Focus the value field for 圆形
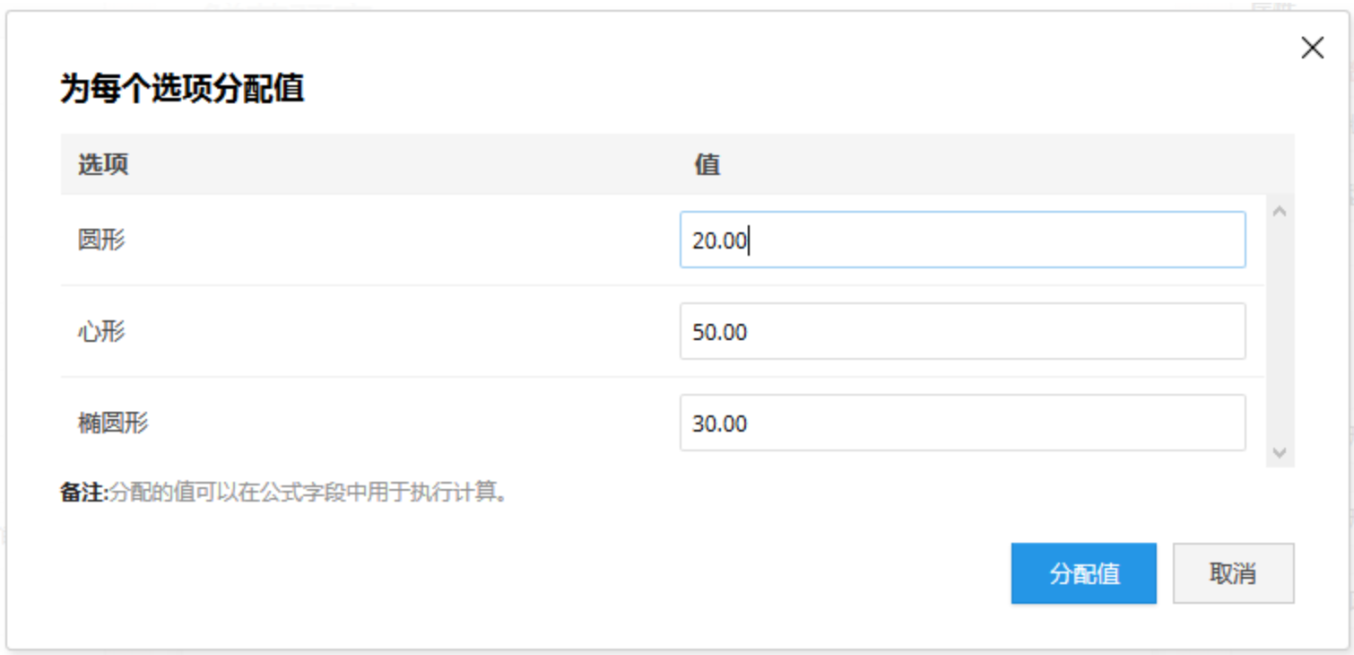Viewport: 1354px width, 655px height. (x=962, y=240)
